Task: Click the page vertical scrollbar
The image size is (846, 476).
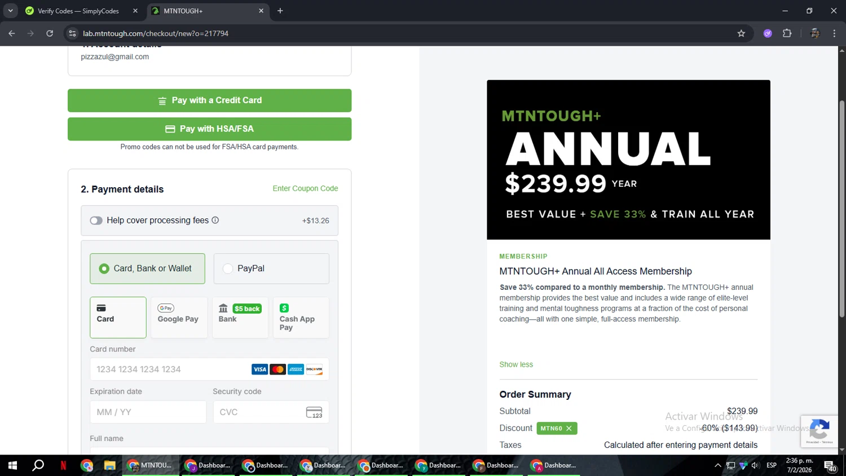Action: 841,209
